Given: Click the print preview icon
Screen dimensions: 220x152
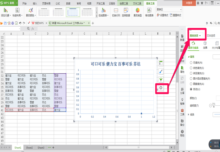Looking at the screenshot, I should coord(17,23).
